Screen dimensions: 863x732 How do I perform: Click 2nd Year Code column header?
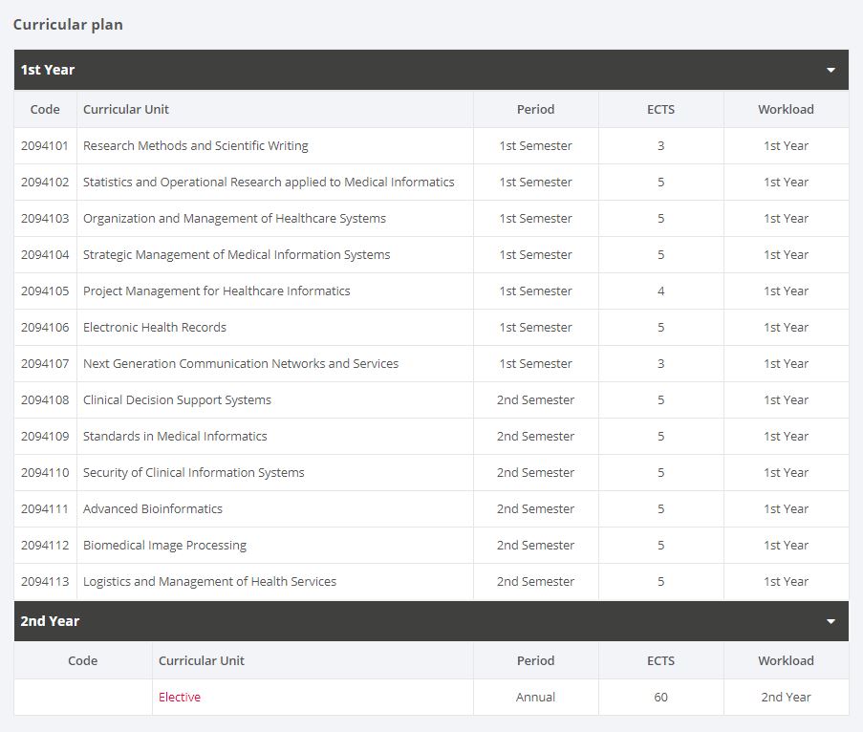(x=82, y=661)
